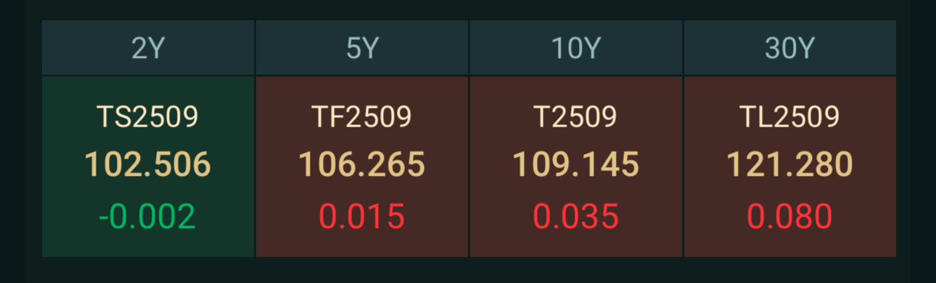Select the 2Y column header

point(148,48)
